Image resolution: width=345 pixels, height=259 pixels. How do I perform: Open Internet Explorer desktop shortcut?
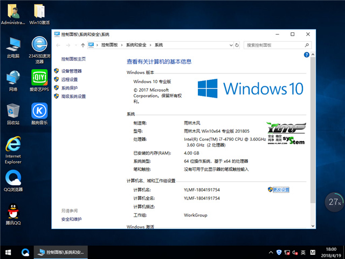point(13,150)
